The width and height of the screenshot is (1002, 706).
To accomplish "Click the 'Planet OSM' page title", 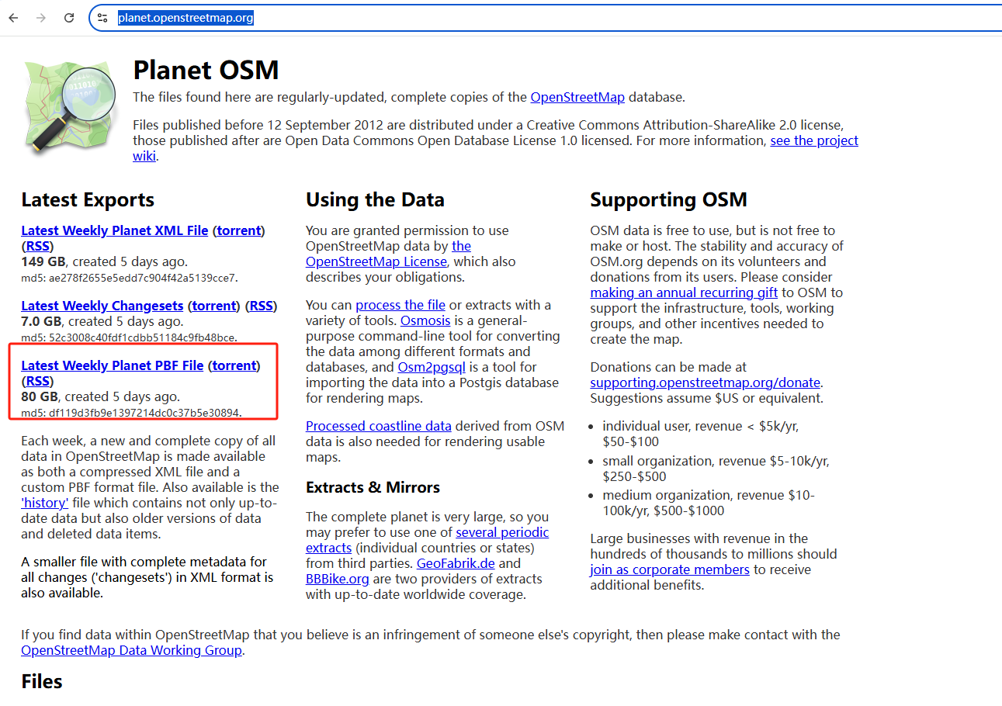I will 206,70.
